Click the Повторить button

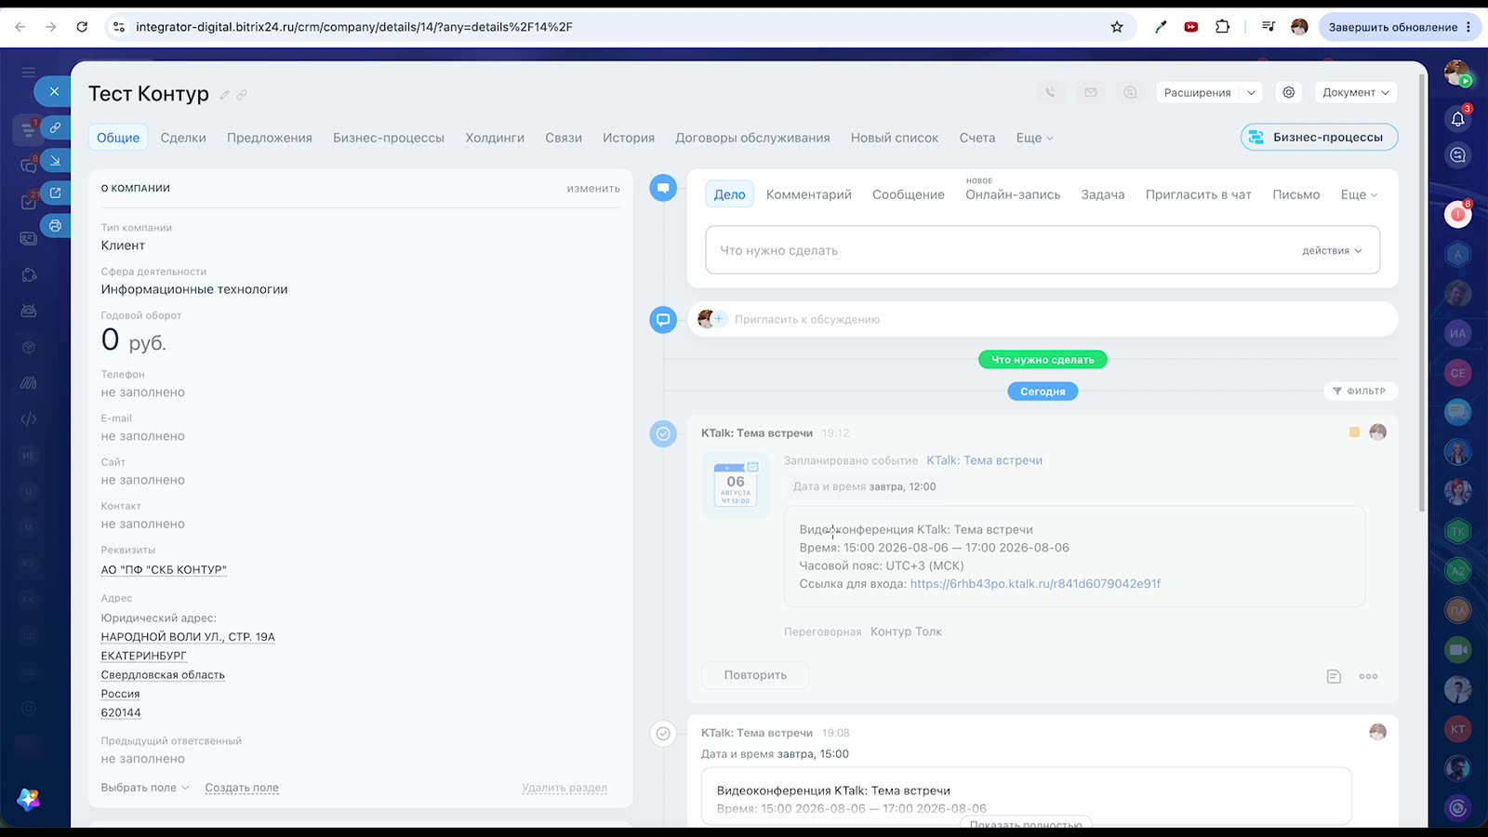pyautogui.click(x=755, y=675)
